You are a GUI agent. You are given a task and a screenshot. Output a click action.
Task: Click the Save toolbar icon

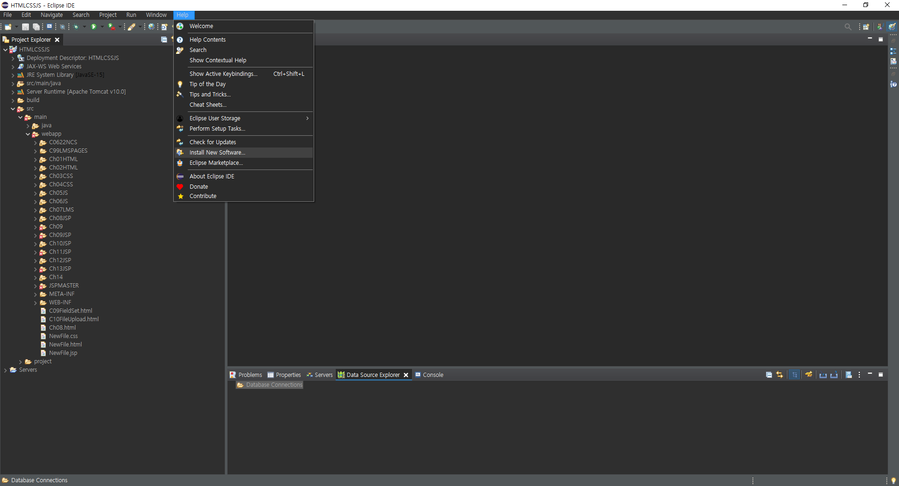[x=25, y=27]
